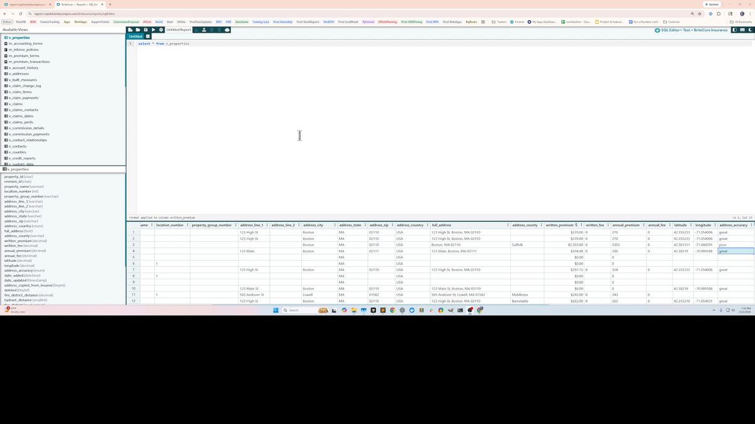Save the report using floppy disk icon
Viewport: 755px width, 424px height.
[145, 30]
